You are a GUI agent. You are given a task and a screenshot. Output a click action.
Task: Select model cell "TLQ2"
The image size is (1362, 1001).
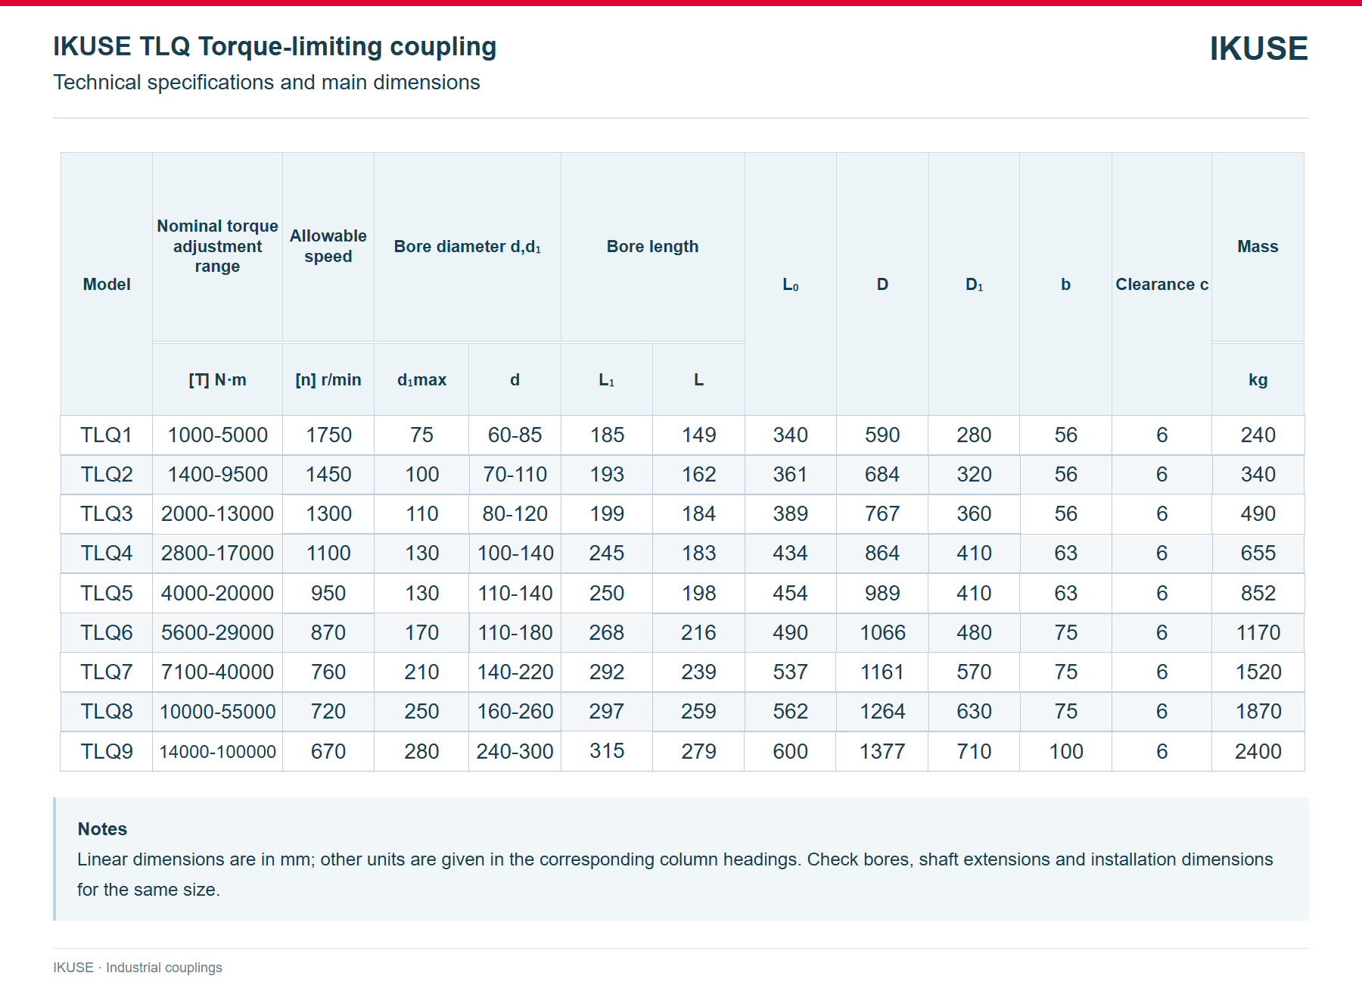pyautogui.click(x=107, y=475)
